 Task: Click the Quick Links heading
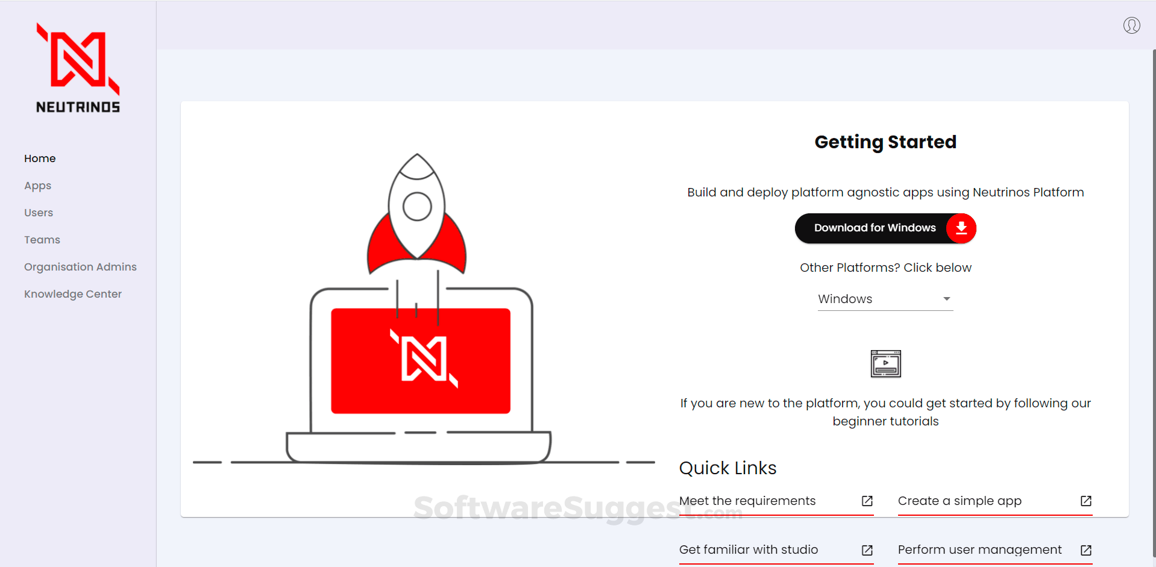[727, 468]
